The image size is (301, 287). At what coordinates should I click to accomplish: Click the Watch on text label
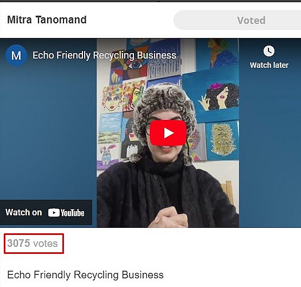pyautogui.click(x=24, y=212)
